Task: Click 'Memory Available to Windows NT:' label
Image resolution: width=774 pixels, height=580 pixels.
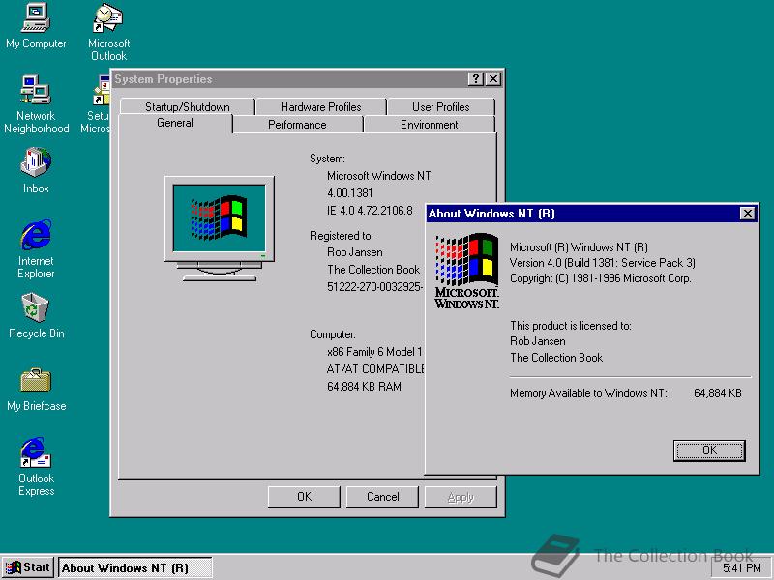Action: (588, 393)
